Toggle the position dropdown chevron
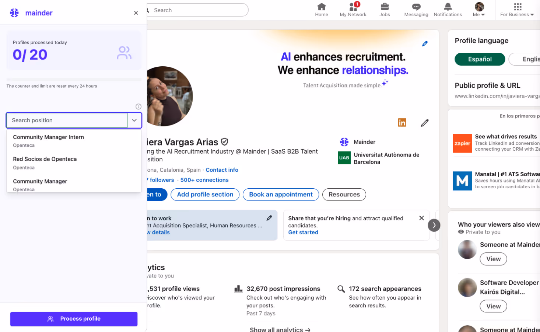 pyautogui.click(x=134, y=120)
